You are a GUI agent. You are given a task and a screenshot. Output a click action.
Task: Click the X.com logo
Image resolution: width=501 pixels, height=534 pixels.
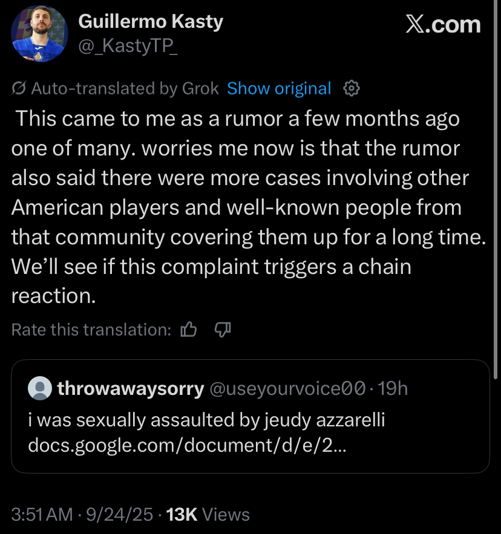pos(443,25)
